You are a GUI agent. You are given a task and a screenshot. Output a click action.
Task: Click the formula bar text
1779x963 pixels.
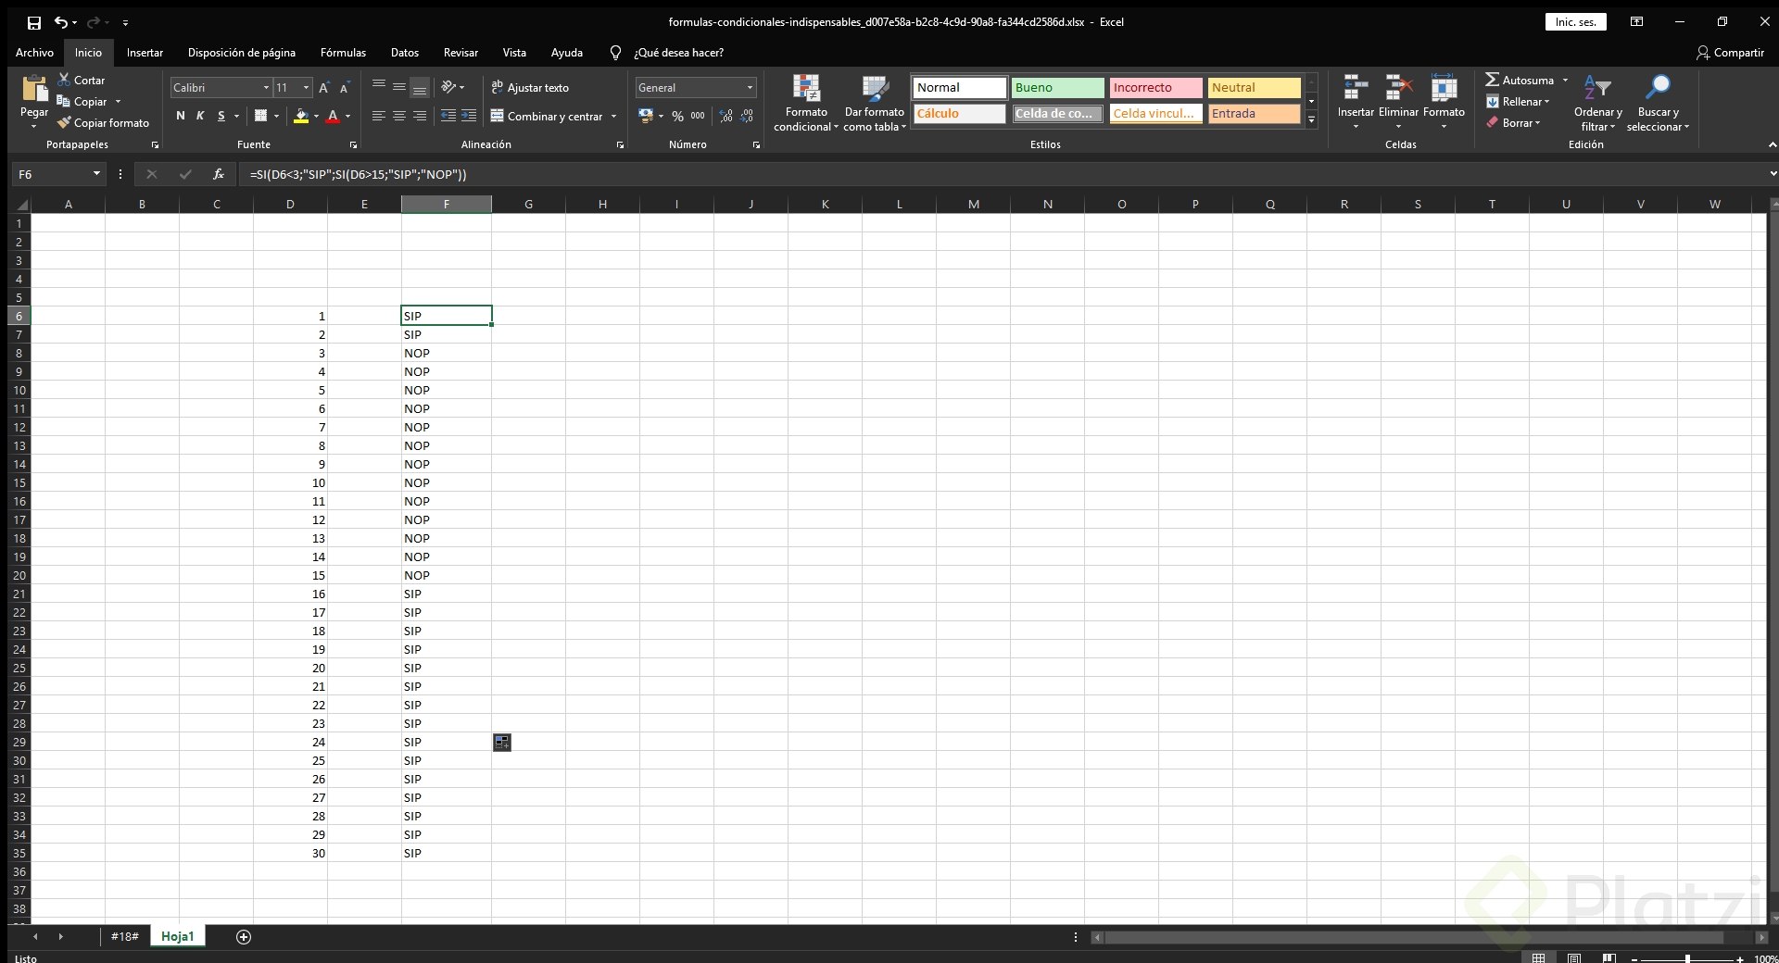[x=358, y=174]
